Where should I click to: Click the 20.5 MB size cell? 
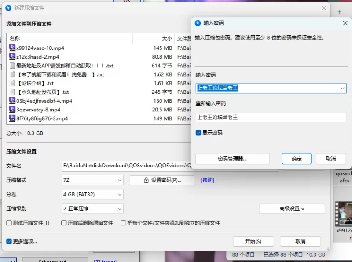click(x=162, y=110)
